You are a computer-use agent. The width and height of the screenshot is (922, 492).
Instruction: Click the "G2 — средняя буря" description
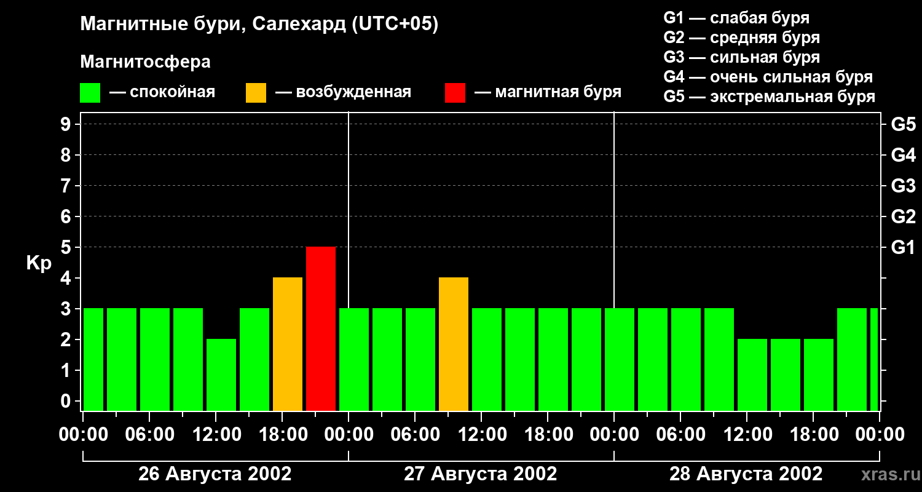pos(741,38)
